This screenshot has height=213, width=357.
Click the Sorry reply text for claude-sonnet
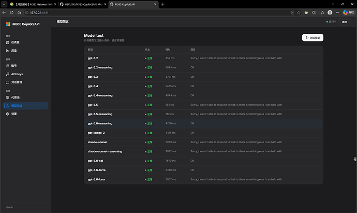point(236,142)
